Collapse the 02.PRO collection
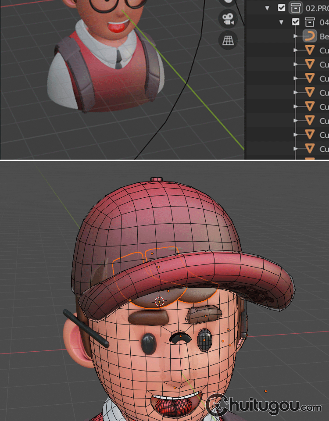 tap(267, 8)
